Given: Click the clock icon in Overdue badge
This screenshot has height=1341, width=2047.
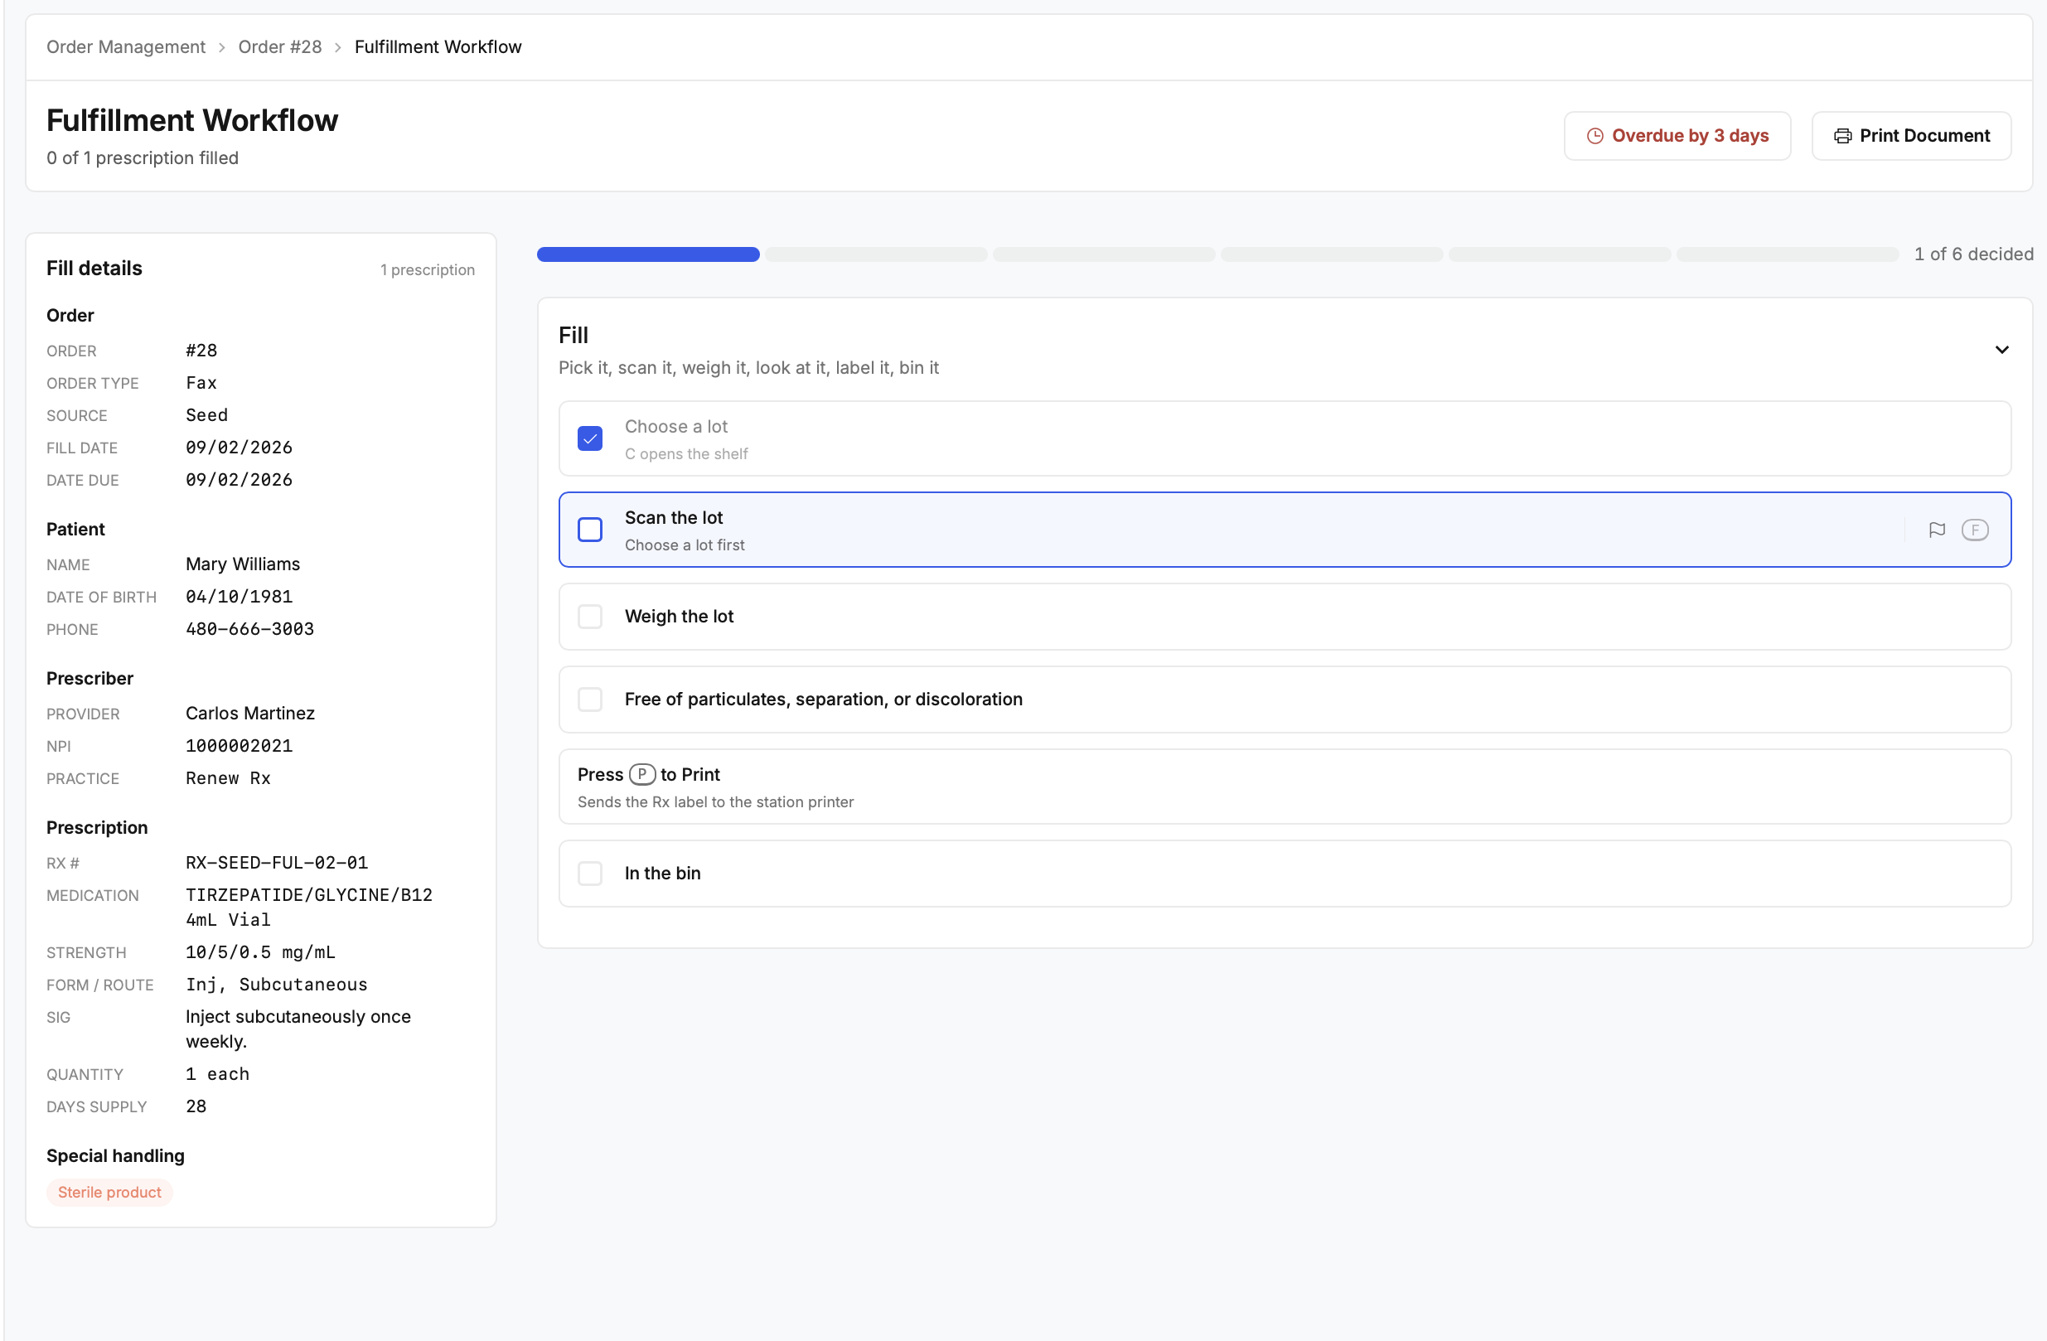Looking at the screenshot, I should tap(1595, 136).
